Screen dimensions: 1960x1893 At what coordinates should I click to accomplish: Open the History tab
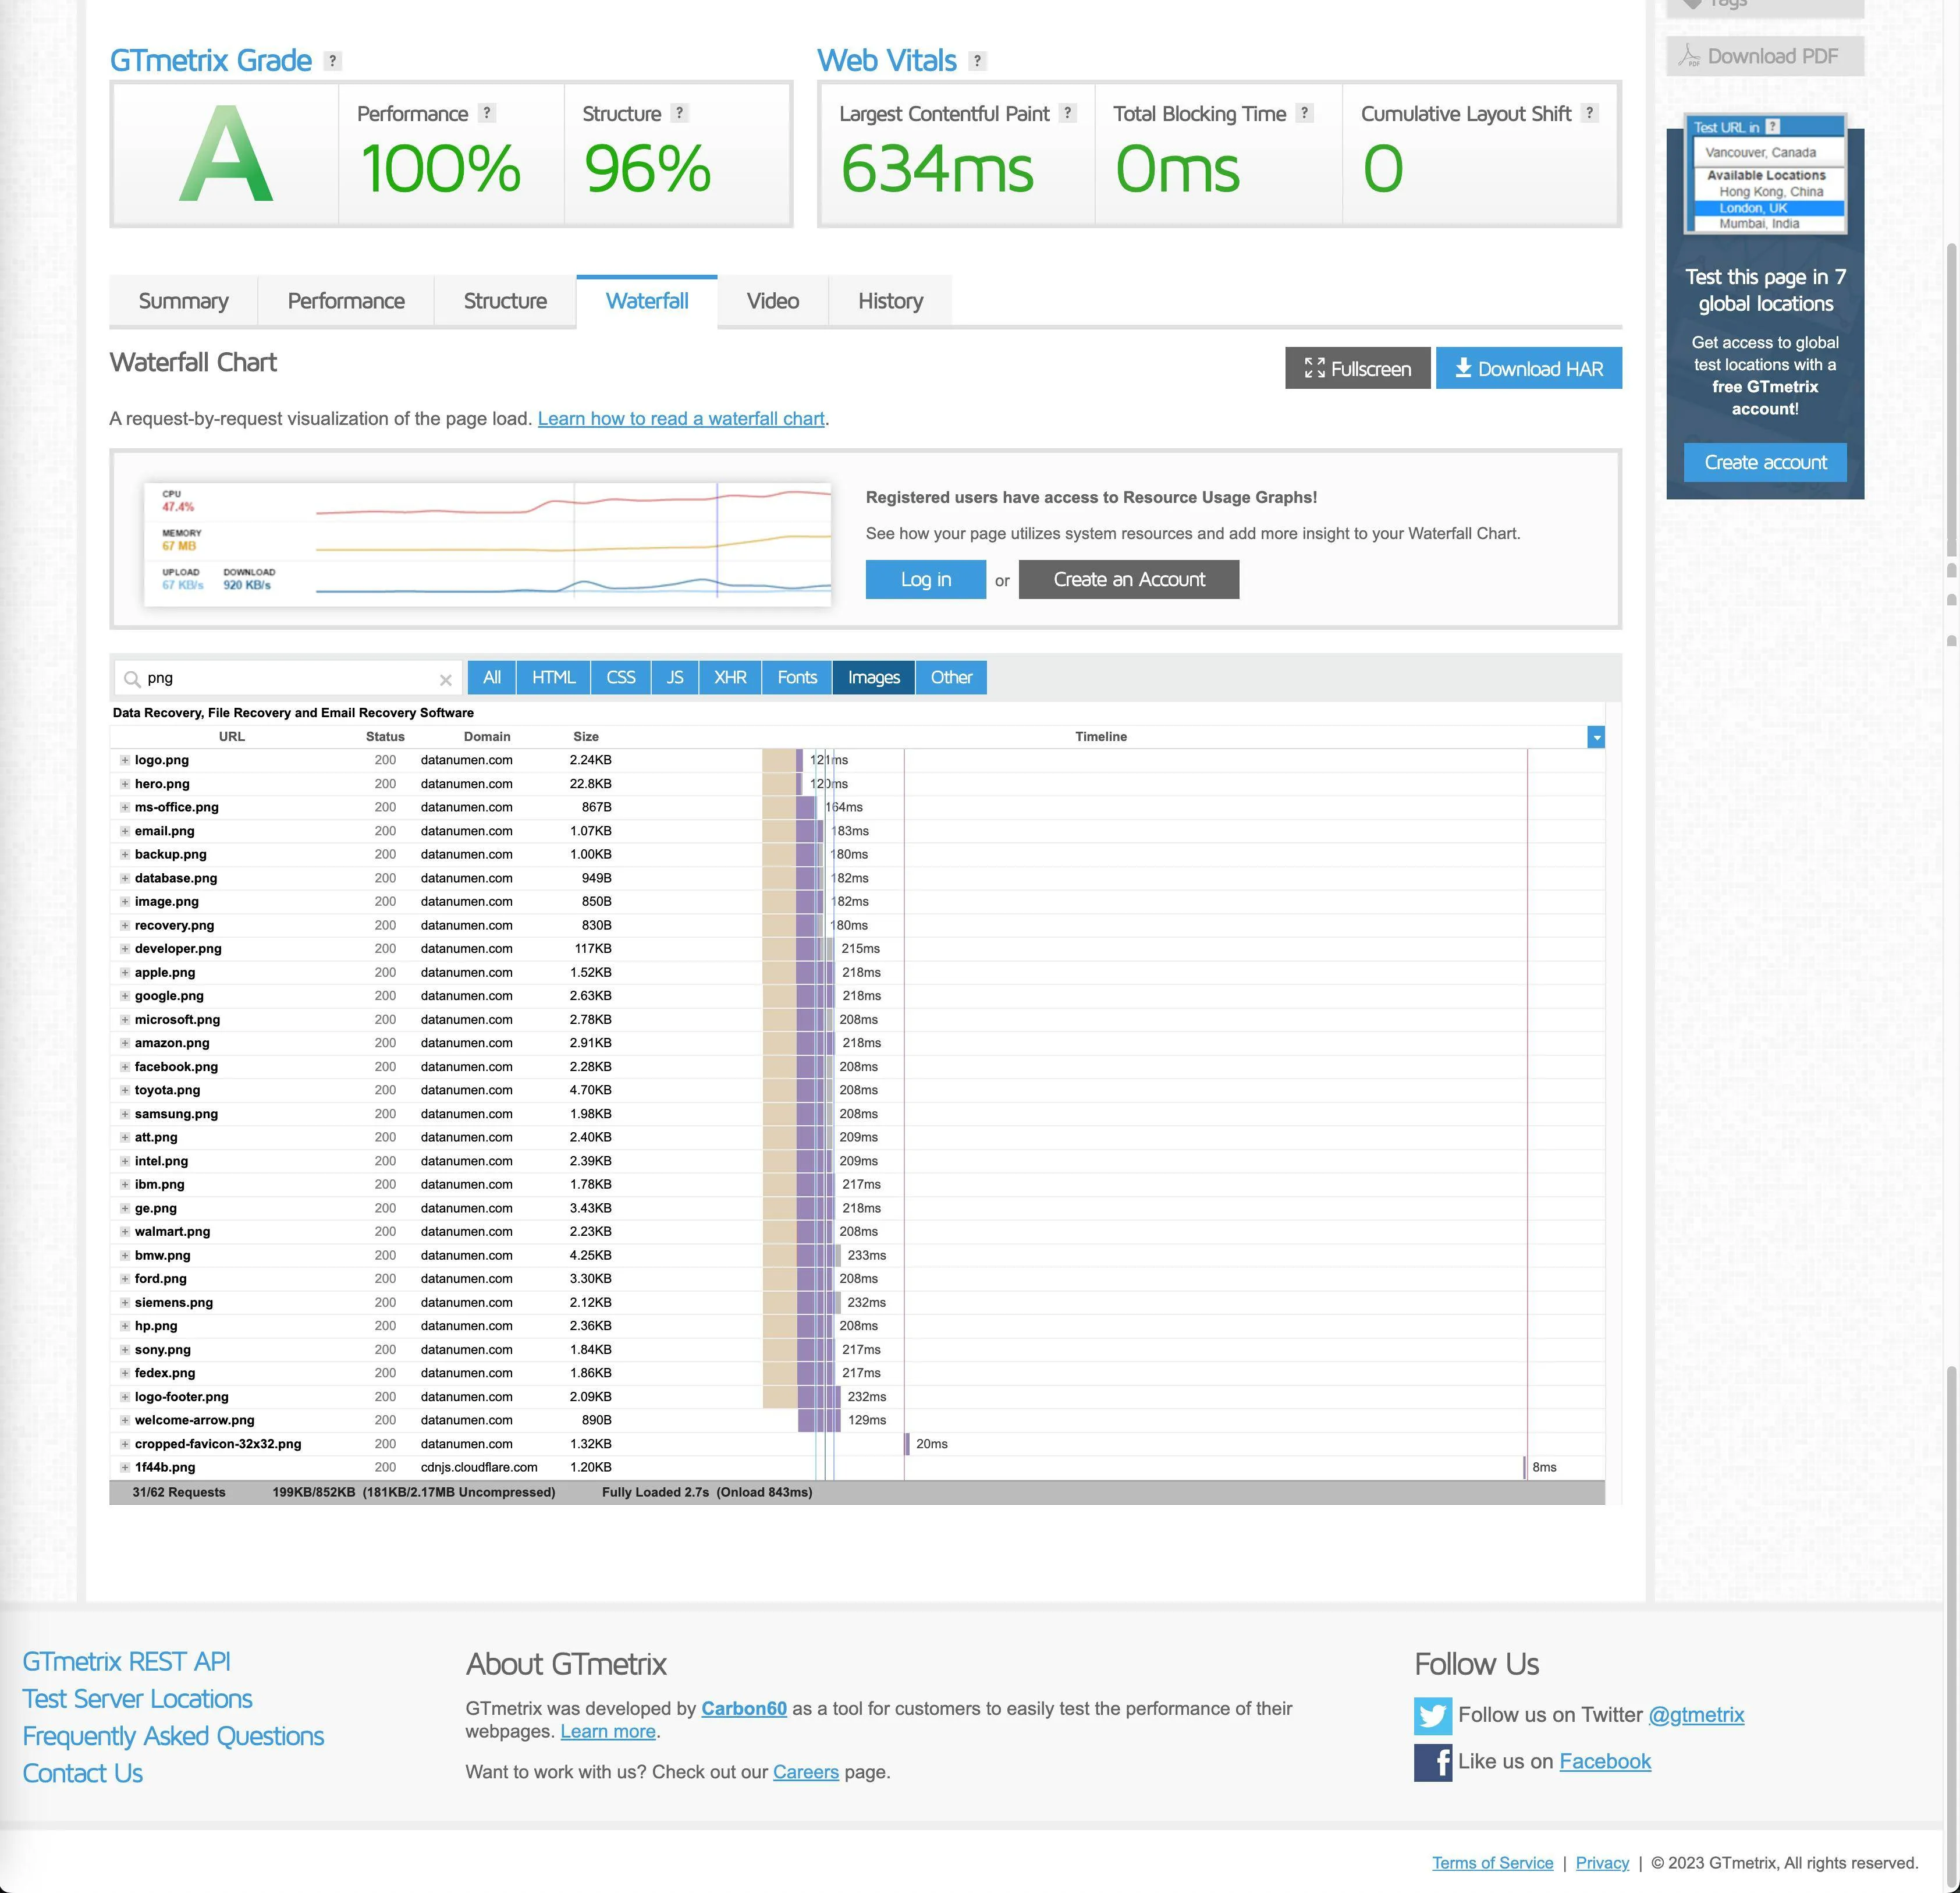click(889, 301)
